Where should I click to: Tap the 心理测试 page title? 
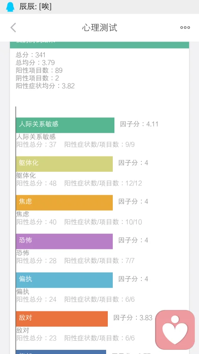click(x=99, y=27)
